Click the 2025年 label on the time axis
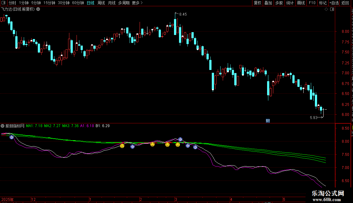The image size is (353, 203). 7,199
